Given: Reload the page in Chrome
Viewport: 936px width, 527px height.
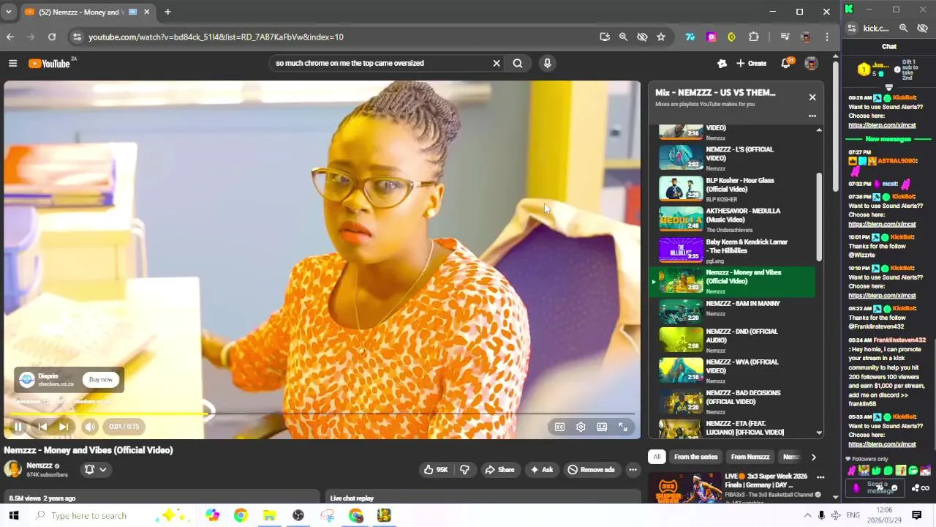Looking at the screenshot, I should point(52,37).
